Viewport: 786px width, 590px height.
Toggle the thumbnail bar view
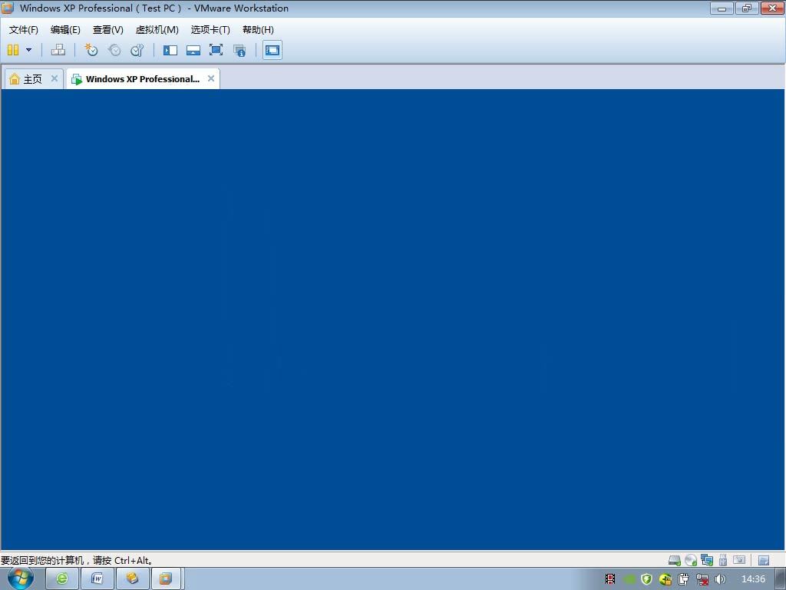pos(193,50)
